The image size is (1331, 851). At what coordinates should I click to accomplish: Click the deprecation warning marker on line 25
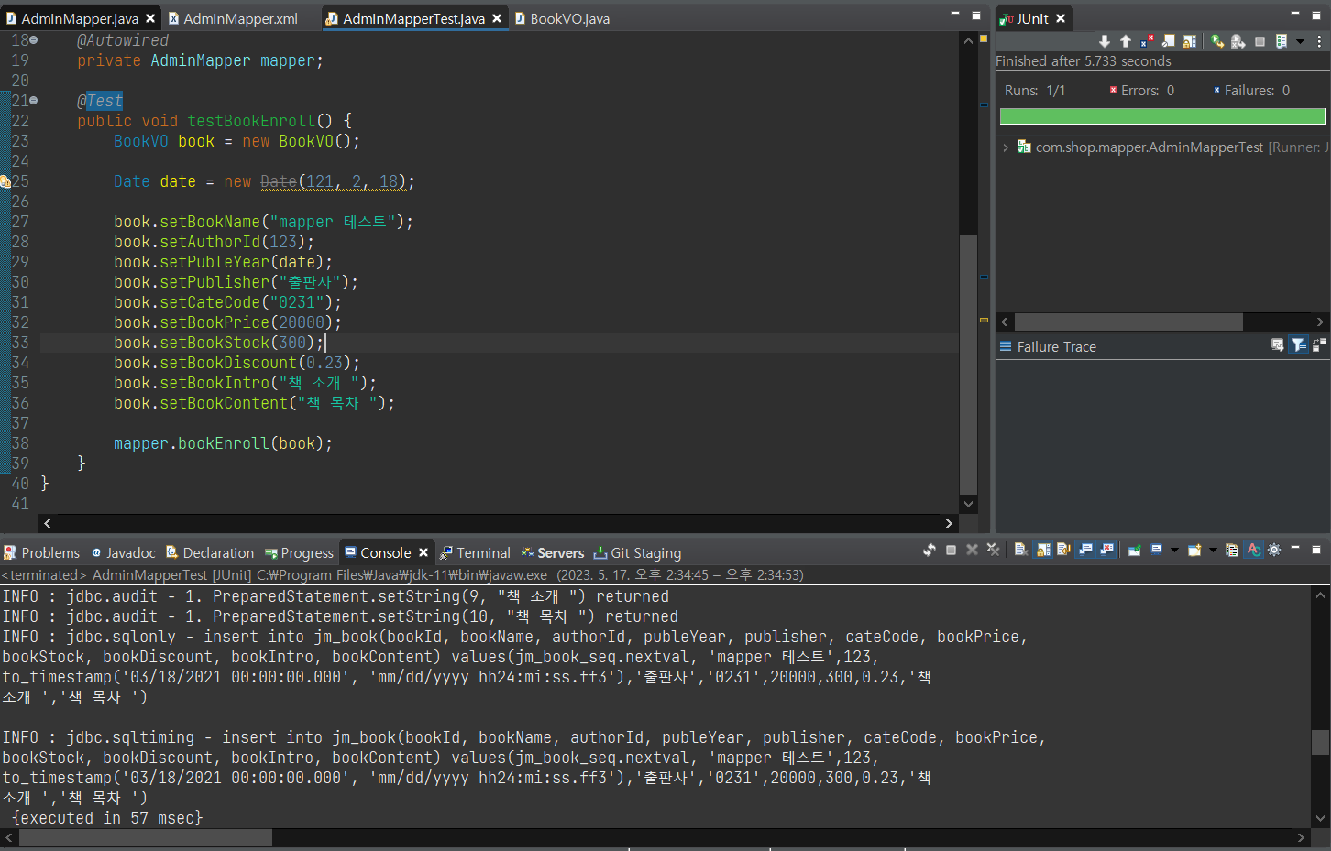[5, 181]
